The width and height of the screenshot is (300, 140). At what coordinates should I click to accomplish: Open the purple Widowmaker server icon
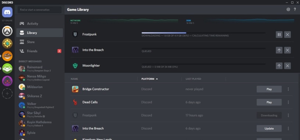7,81
